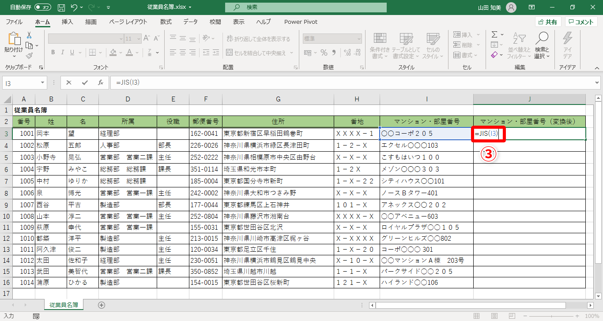The width and height of the screenshot is (603, 321).
Task: Click the font color A button
Action: (x=129, y=52)
